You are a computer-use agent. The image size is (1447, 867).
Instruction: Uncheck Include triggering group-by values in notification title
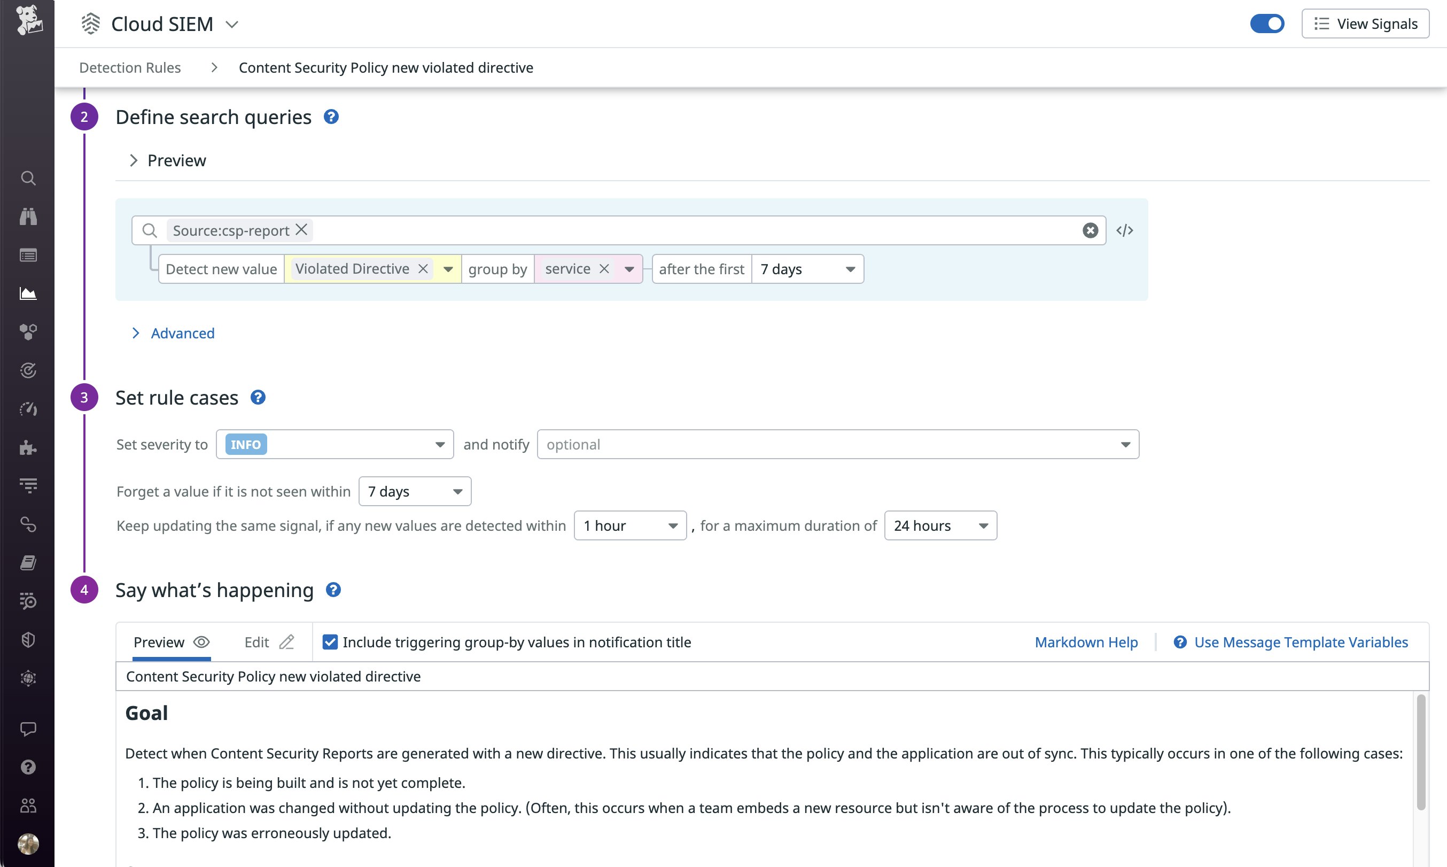pos(331,641)
